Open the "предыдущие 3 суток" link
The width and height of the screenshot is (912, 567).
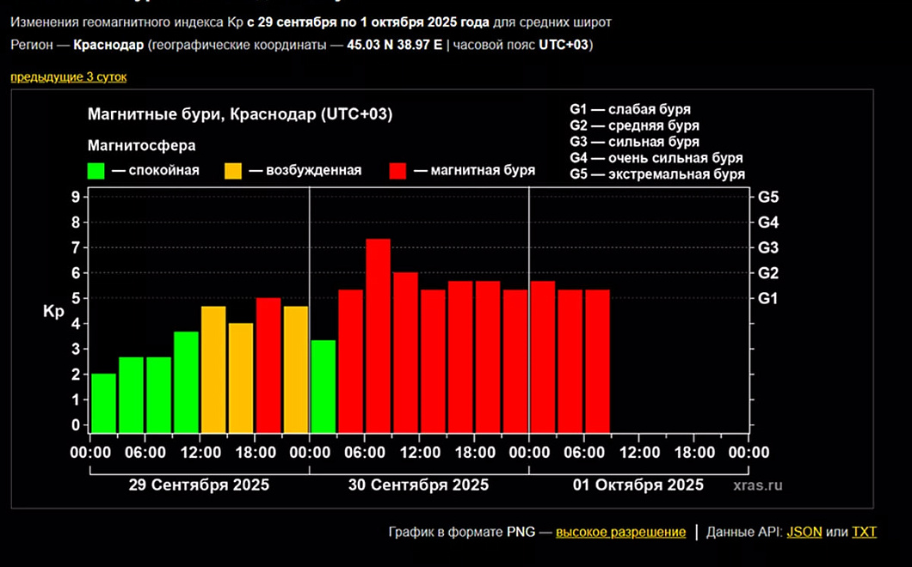click(x=68, y=76)
